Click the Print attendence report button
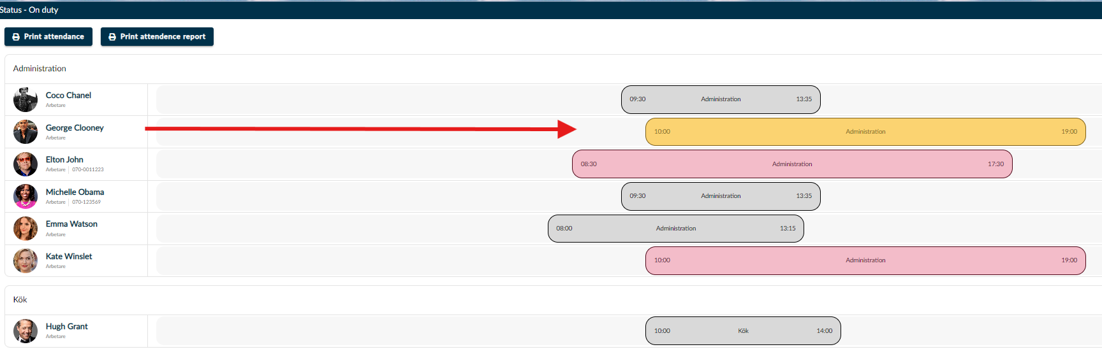This screenshot has width=1102, height=354. pyautogui.click(x=157, y=37)
